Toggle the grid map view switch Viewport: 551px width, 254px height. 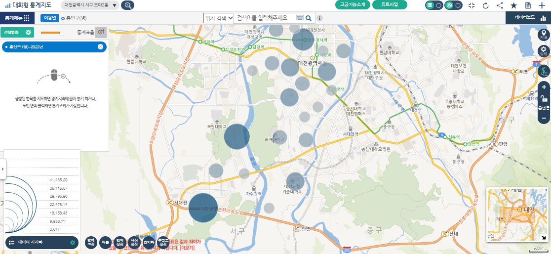click(x=434, y=5)
